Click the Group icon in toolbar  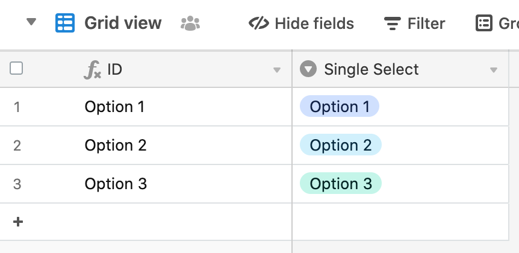484,23
